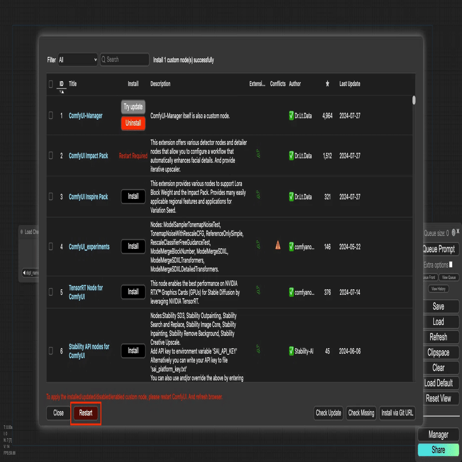Toggle the Extra options checkbox

coord(451,264)
